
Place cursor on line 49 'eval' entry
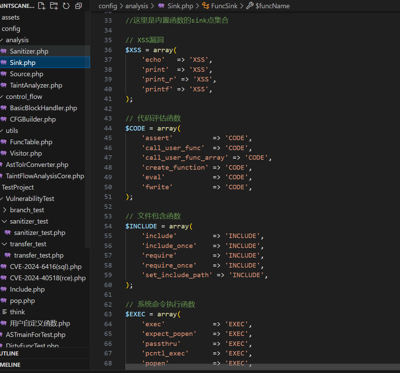[x=153, y=177]
